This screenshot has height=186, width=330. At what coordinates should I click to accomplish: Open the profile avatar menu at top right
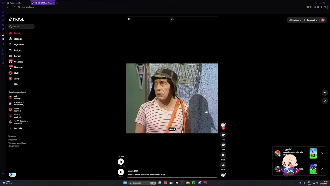(323, 20)
